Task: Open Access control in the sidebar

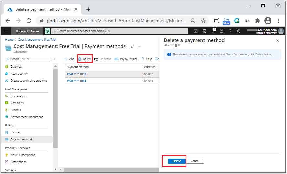Action: pyautogui.click(x=20, y=74)
